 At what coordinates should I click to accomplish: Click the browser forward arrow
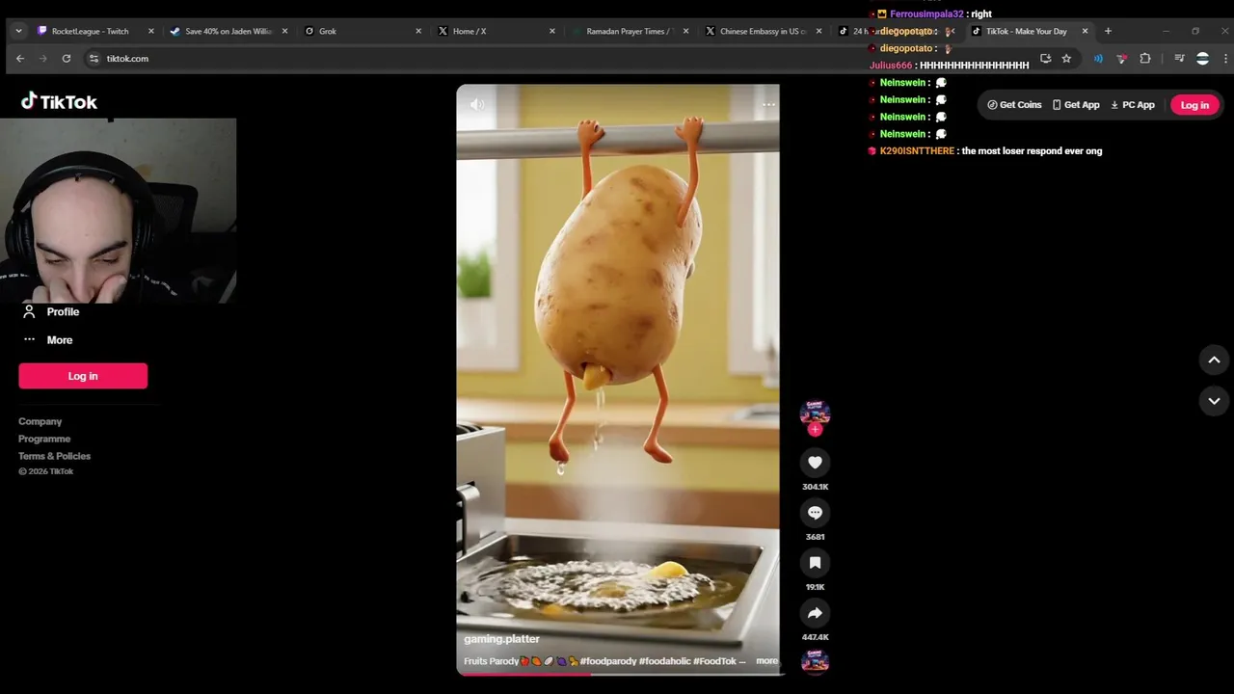(43, 59)
